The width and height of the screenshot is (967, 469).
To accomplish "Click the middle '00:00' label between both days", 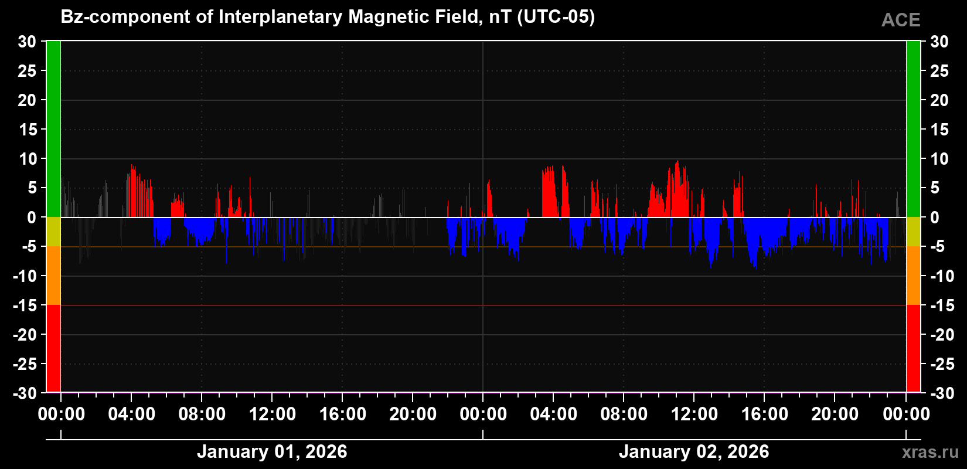I will (483, 414).
